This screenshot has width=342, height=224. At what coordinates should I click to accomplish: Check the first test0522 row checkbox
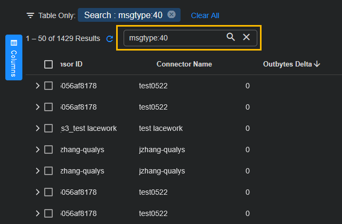pos(48,86)
